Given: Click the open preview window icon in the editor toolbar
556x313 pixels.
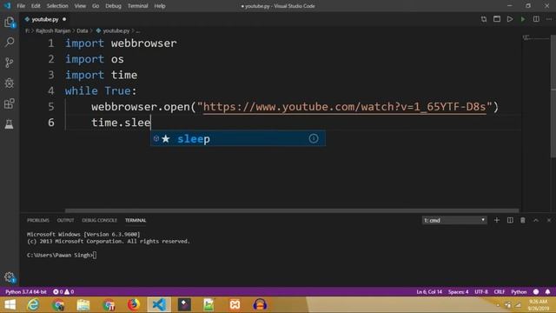Looking at the screenshot, I should click(497, 19).
